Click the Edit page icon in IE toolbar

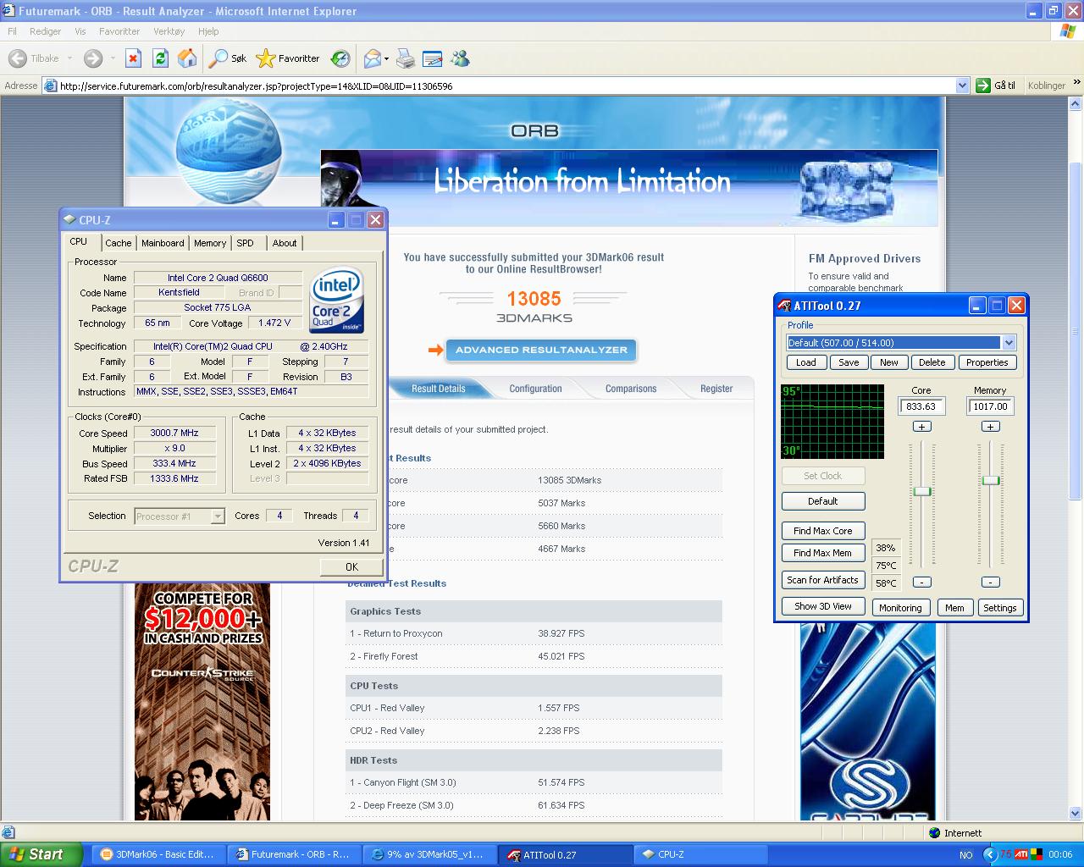pos(432,58)
